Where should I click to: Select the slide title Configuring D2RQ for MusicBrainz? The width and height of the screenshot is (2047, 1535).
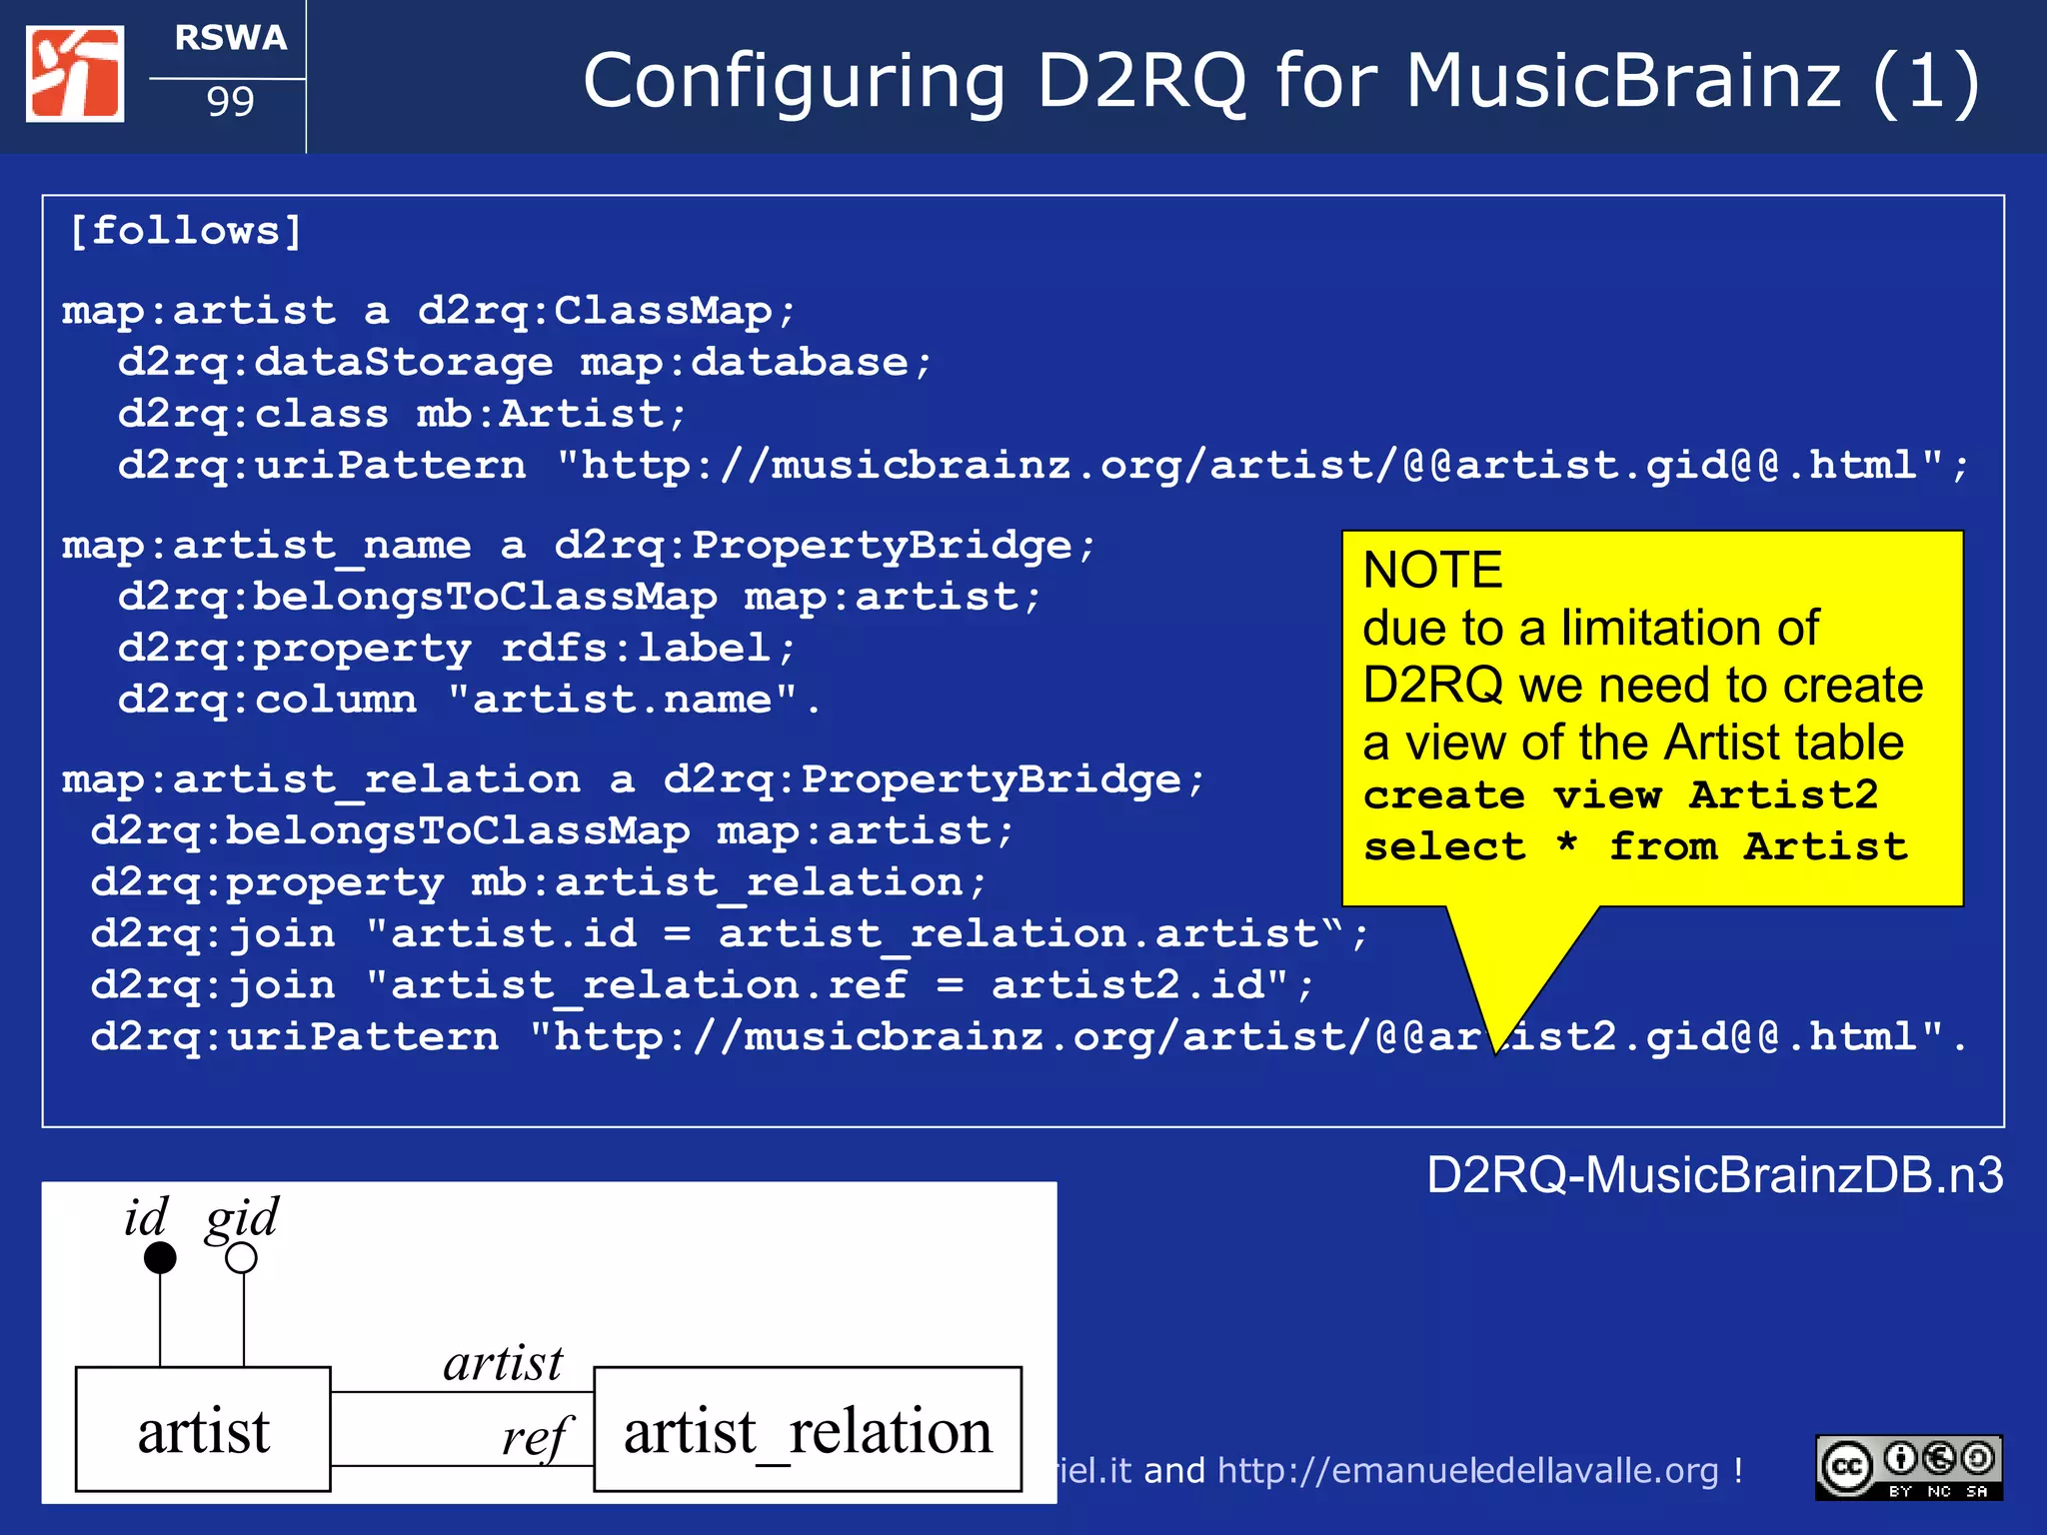click(1281, 81)
